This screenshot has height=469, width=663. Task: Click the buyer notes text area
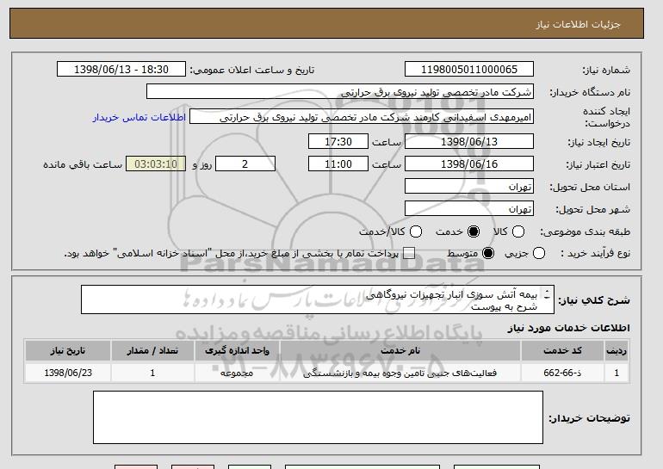tap(318, 417)
